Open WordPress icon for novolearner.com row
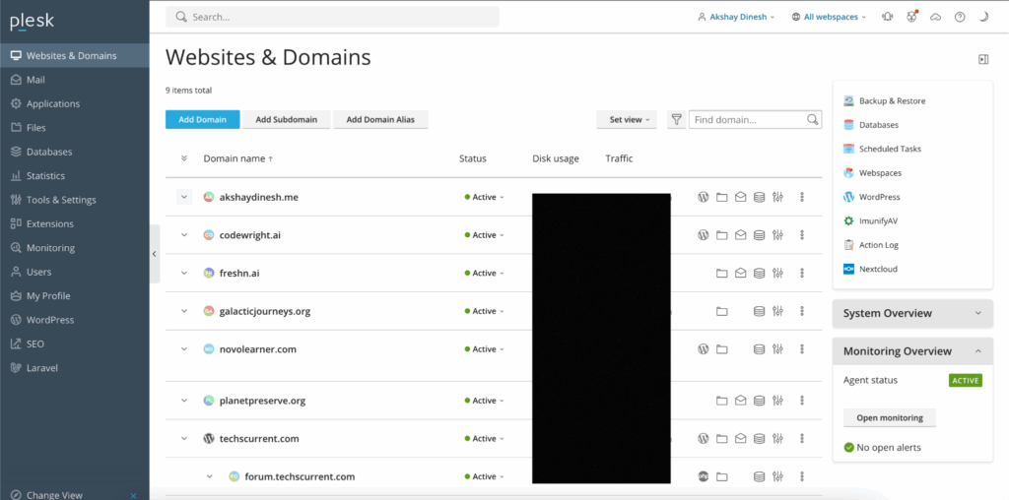 (x=704, y=349)
